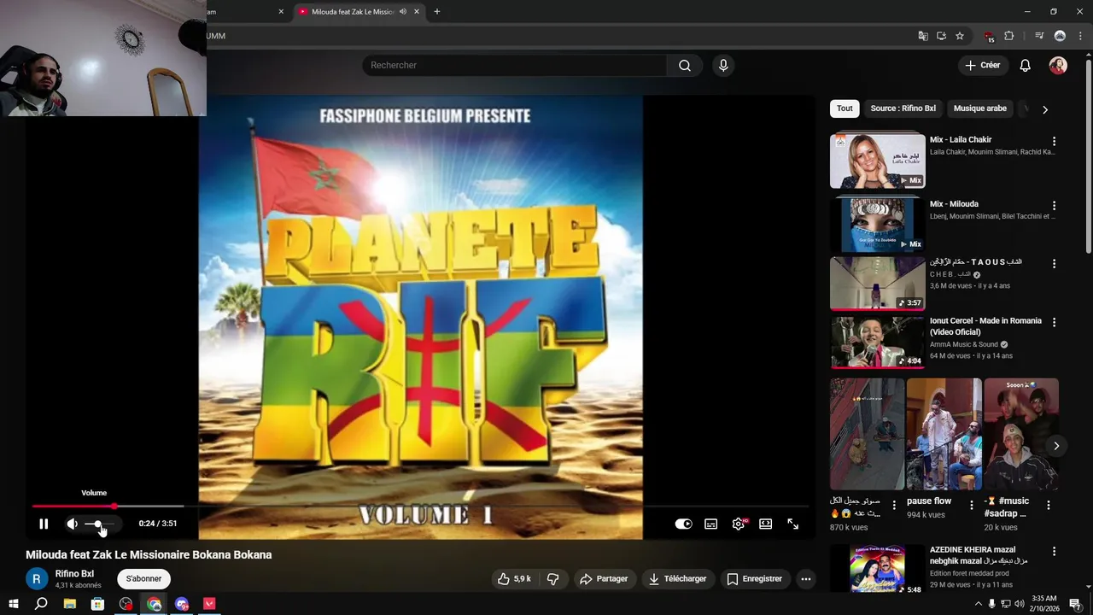Open options for Ionut Cercel video
Screen dimensions: 1093x615
pyautogui.click(x=1054, y=322)
